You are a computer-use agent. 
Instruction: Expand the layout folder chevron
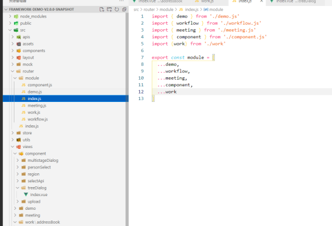click(x=13, y=58)
